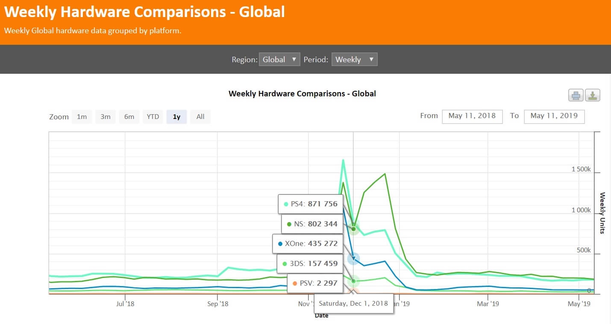Click the 3DS highlighted data point
611x324 pixels.
click(353, 281)
